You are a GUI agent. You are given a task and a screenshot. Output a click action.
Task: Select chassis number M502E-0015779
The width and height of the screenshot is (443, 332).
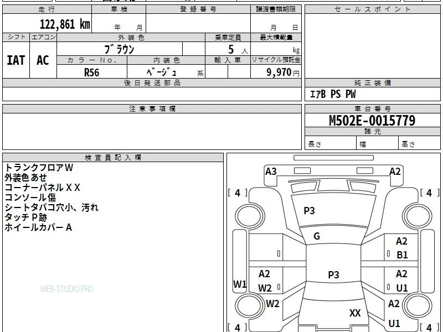(x=372, y=121)
